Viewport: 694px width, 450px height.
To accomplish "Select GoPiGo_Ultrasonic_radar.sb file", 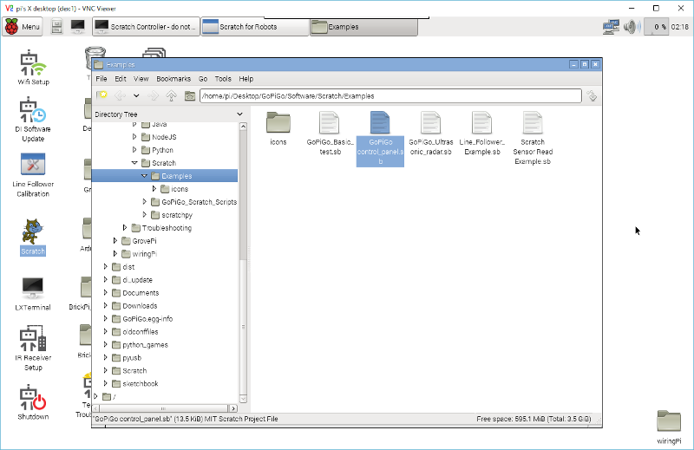I will pyautogui.click(x=430, y=134).
